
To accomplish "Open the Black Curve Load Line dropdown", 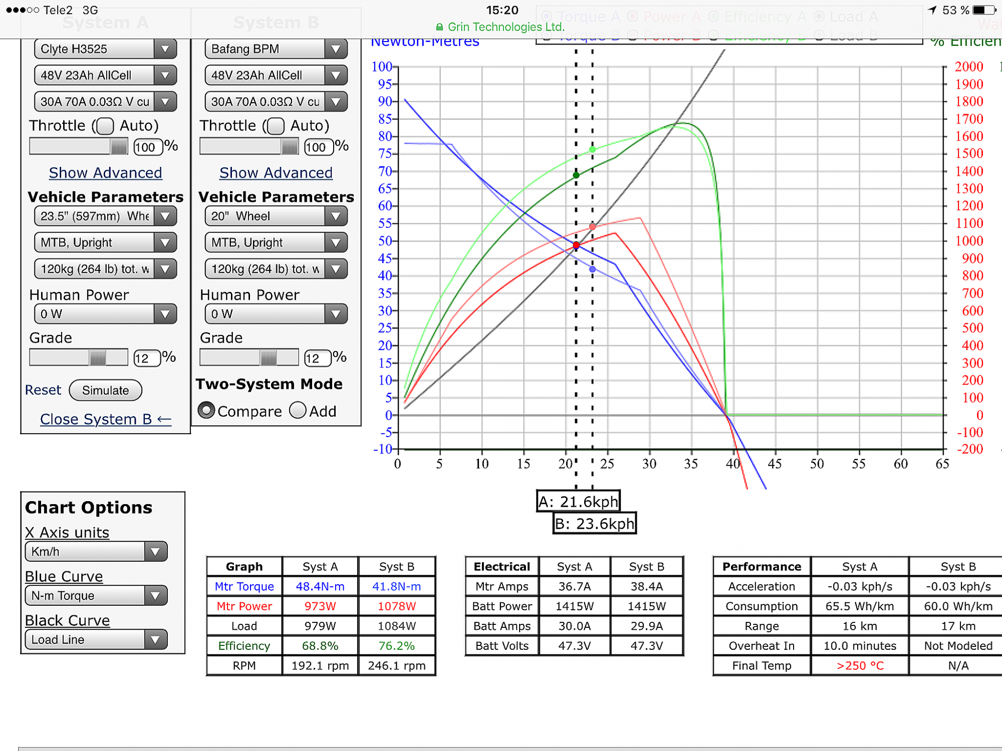I will [96, 640].
